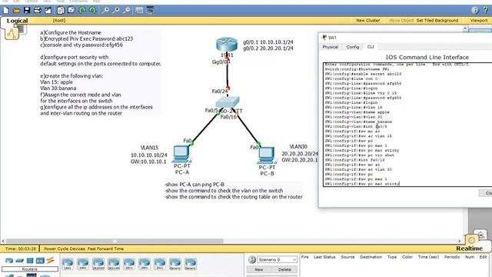Pick the 2901 router model
The width and height of the screenshot is (492, 277).
point(145,264)
